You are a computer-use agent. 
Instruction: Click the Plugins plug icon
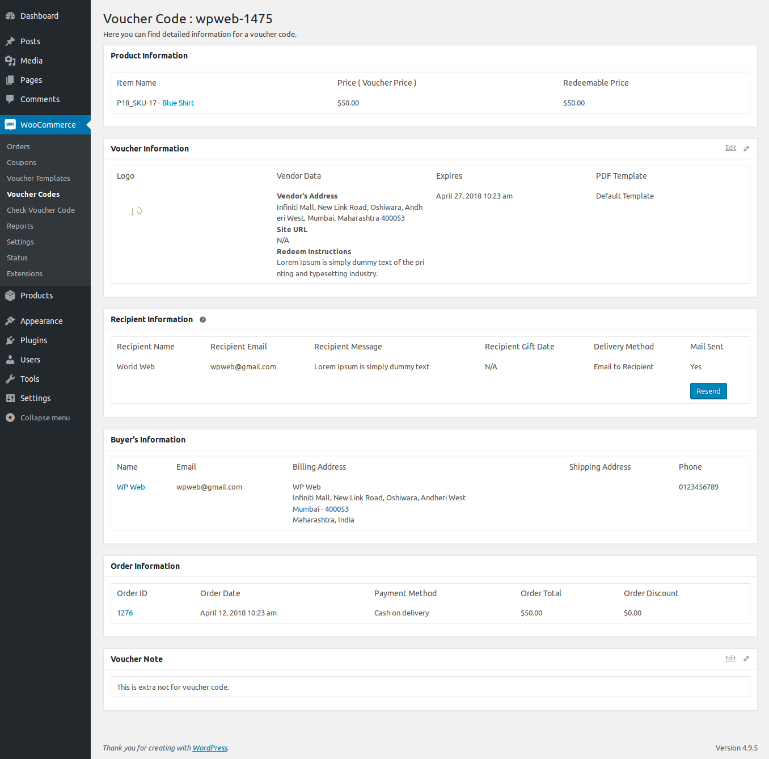tap(10, 340)
